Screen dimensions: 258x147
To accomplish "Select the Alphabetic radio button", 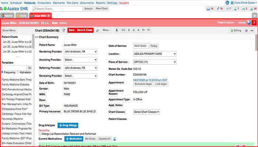I will pyautogui.click(x=18, y=72).
